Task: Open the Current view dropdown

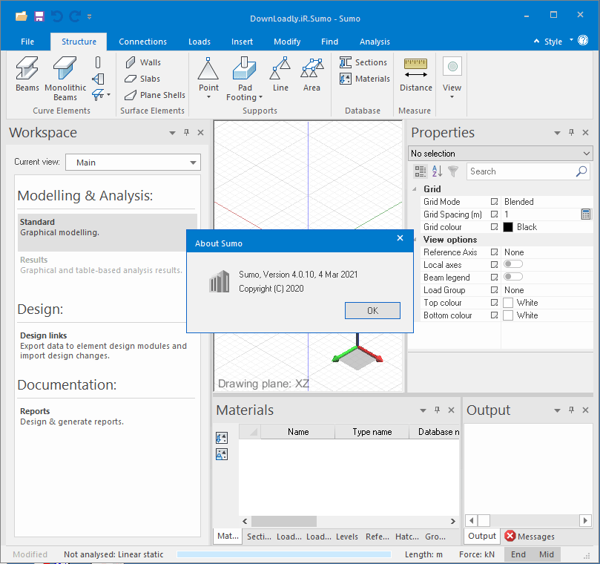Action: point(133,163)
